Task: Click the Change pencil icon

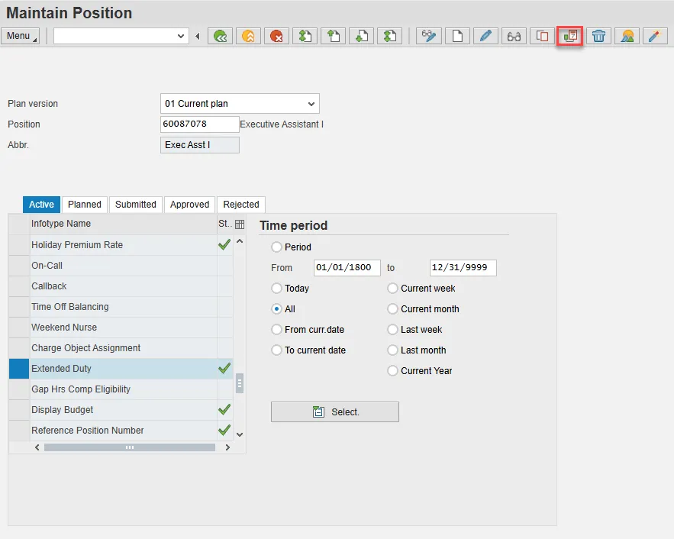Action: pyautogui.click(x=485, y=36)
